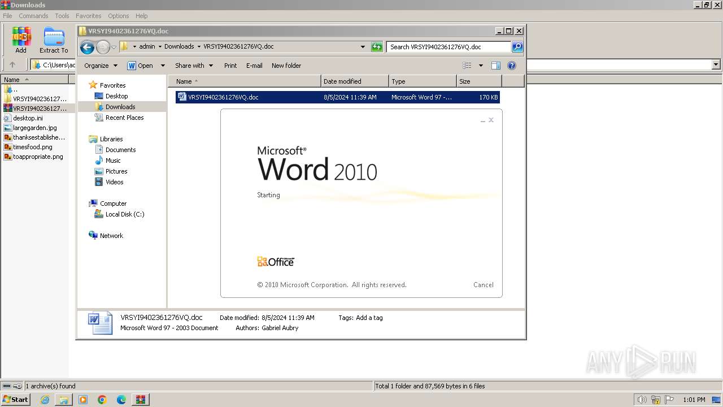This screenshot has width=723, height=407.
Task: Click Explorer Back navigation button
Action: tap(87, 47)
